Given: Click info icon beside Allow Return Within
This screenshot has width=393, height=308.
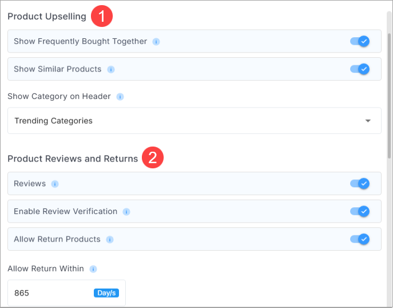Looking at the screenshot, I should [x=93, y=269].
